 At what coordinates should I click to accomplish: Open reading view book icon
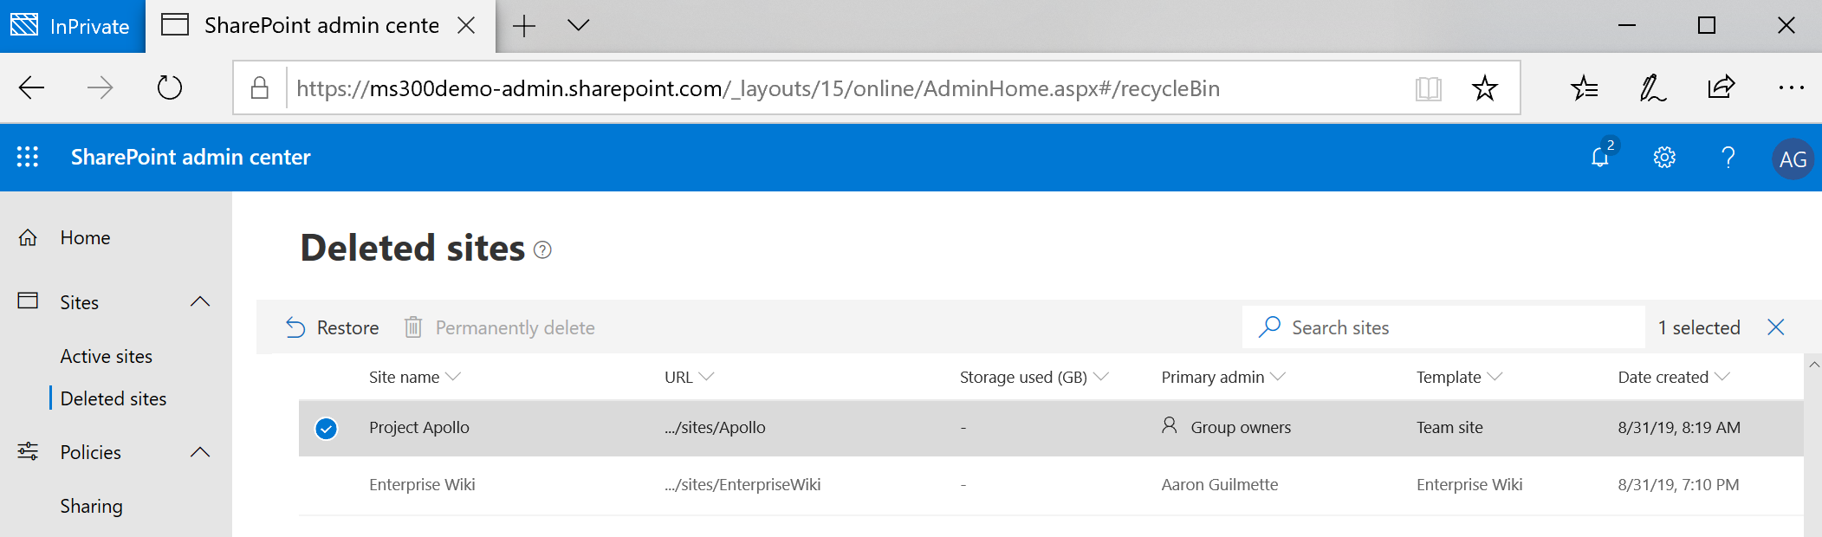point(1428,87)
